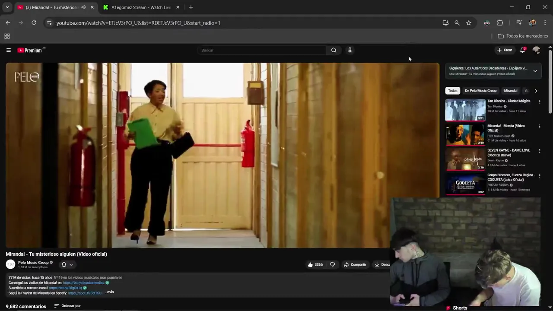Go to YouTube Premium home logo
553x311 pixels.
(30, 50)
